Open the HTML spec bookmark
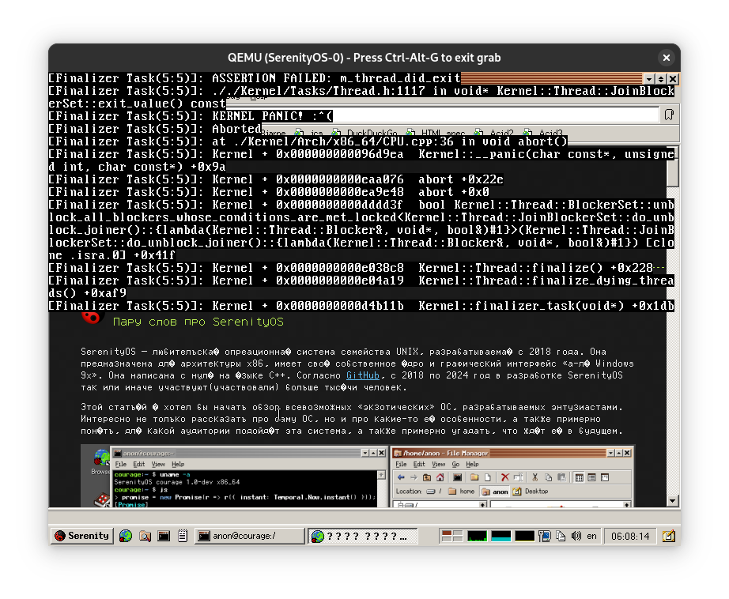729x599 pixels. [436, 133]
